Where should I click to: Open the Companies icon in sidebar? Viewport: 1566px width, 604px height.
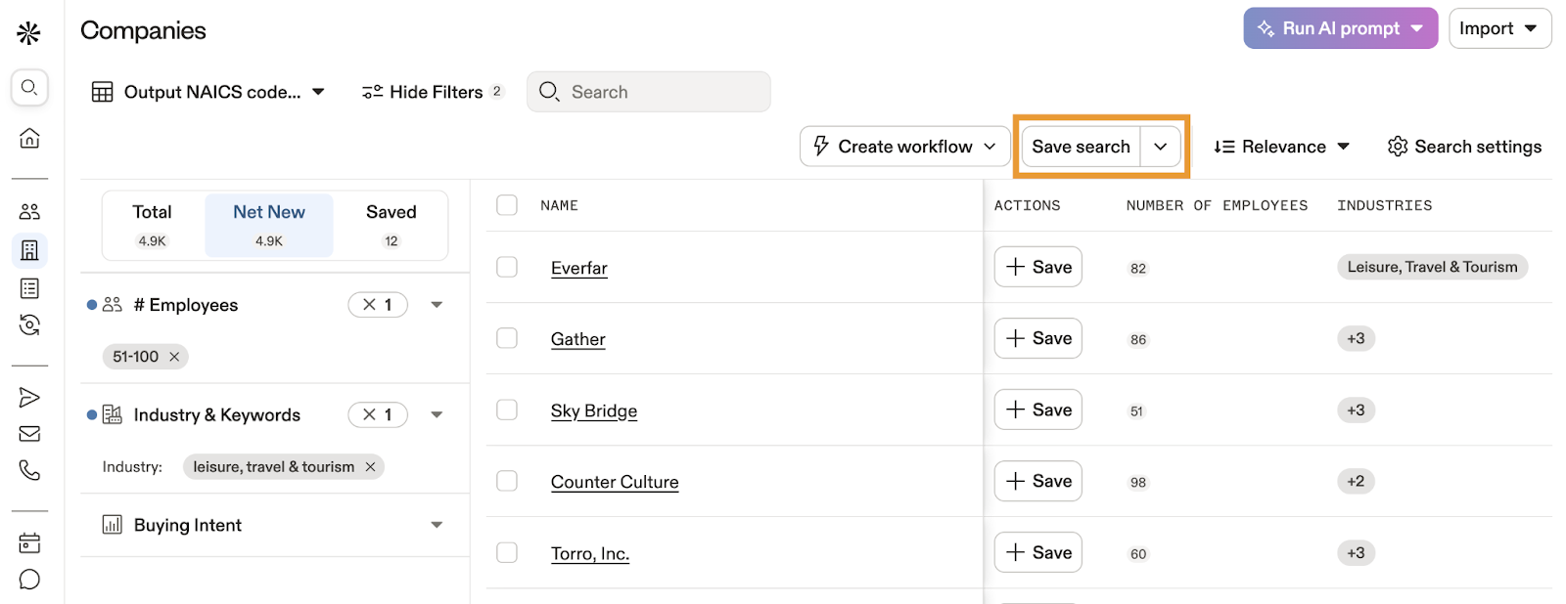click(x=29, y=250)
